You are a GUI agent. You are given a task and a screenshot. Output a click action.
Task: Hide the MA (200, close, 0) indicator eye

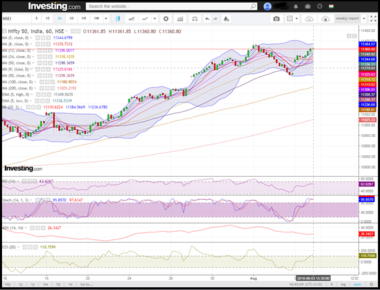tap(42, 88)
